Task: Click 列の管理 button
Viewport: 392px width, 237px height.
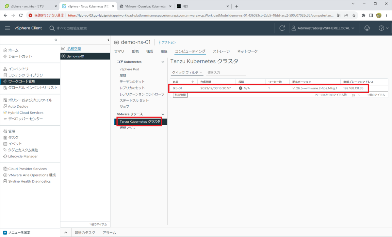Action: click(x=180, y=95)
